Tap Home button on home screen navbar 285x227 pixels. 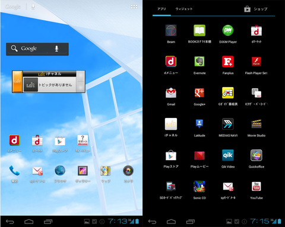(x=29, y=222)
